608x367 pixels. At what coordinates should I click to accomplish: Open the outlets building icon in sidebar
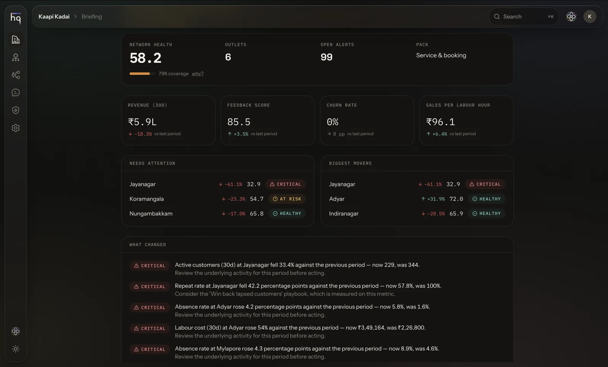click(x=16, y=40)
